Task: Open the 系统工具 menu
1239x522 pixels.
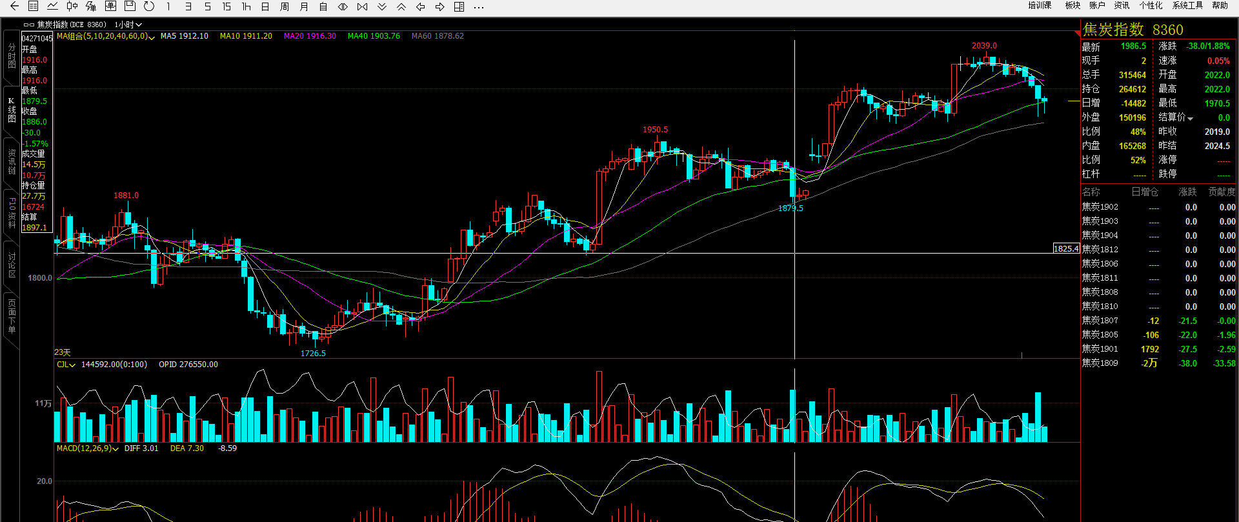Action: [x=1187, y=5]
